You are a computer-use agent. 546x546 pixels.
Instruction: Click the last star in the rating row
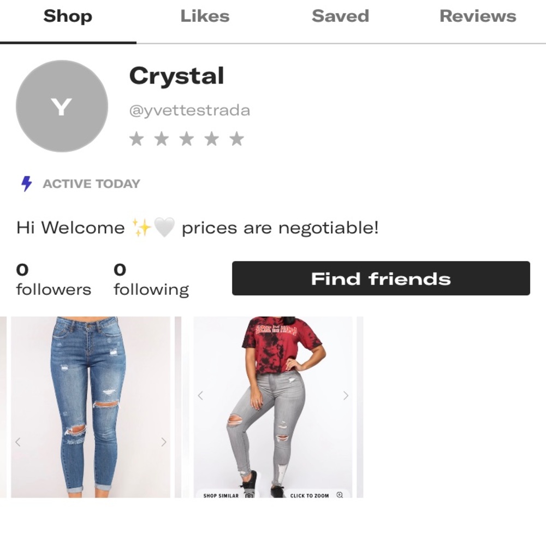pos(236,139)
